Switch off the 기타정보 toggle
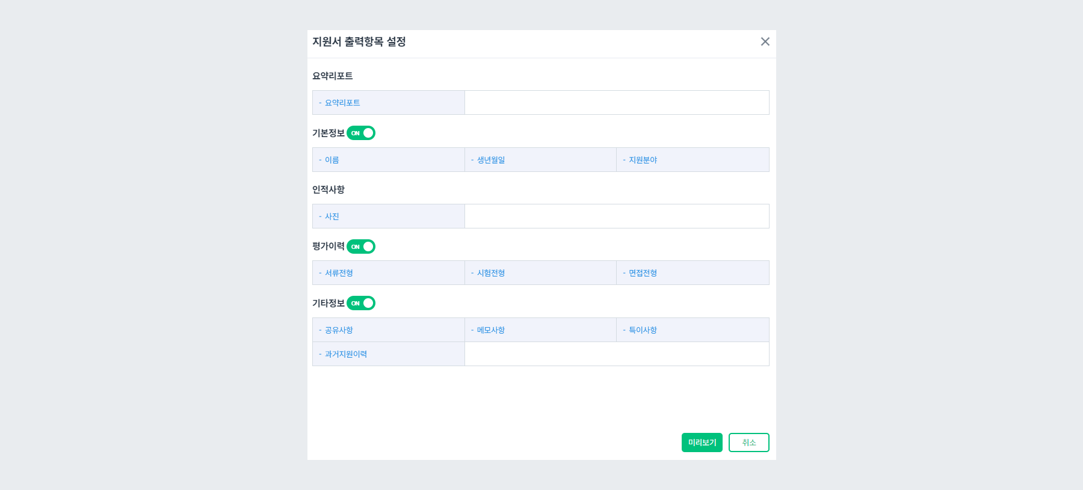1083x490 pixels. pos(362,303)
